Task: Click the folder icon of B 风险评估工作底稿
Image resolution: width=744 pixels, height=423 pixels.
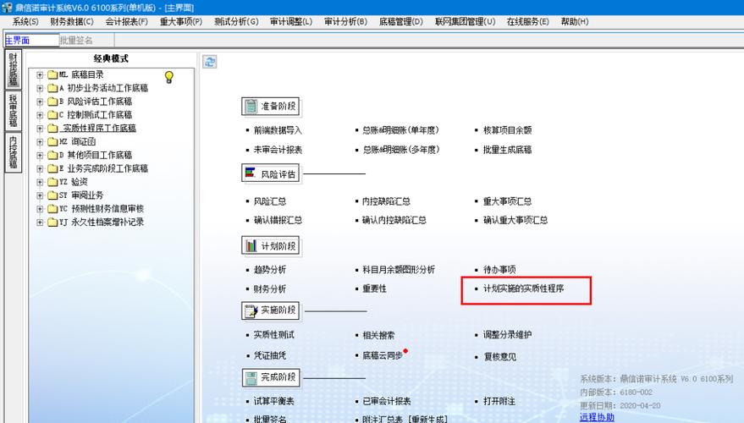Action: point(52,102)
